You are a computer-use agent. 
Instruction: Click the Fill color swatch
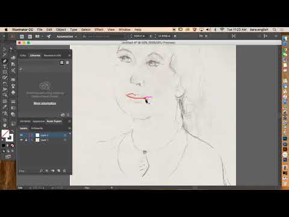tap(5, 134)
